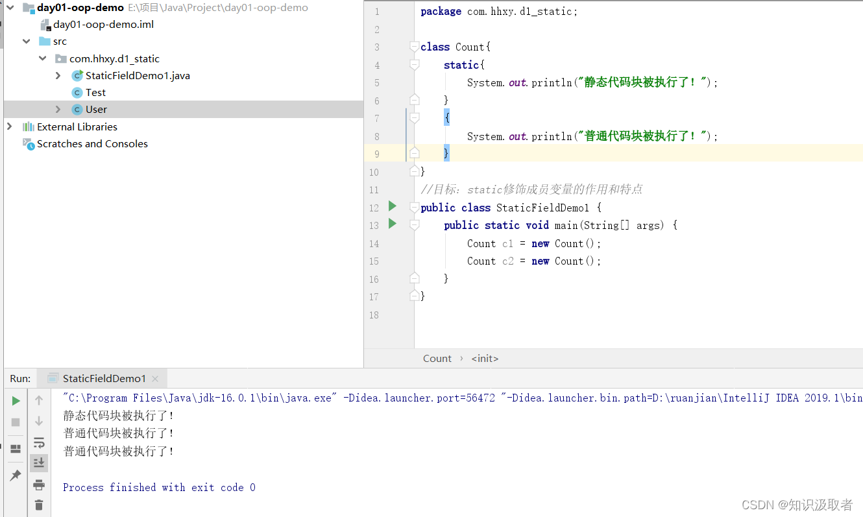Click Count in the editor breadcrumb
The height and width of the screenshot is (517, 863).
coord(437,358)
